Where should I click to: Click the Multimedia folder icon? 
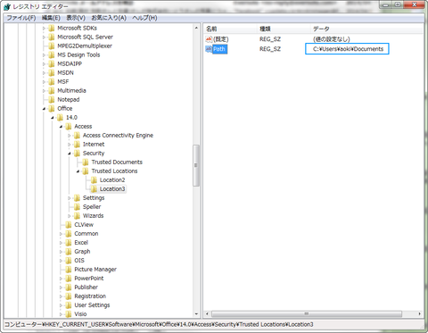(x=52, y=91)
